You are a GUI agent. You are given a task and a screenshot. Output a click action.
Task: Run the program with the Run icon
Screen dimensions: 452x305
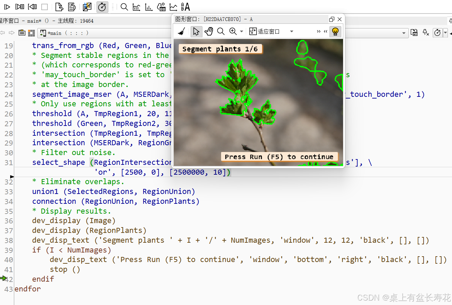(7, 7)
